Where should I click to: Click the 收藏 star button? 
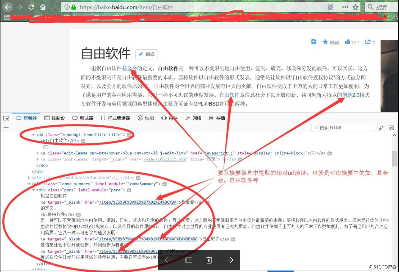pos(331,42)
